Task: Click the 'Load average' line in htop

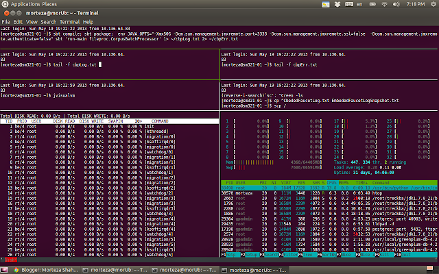Action: 368,167
